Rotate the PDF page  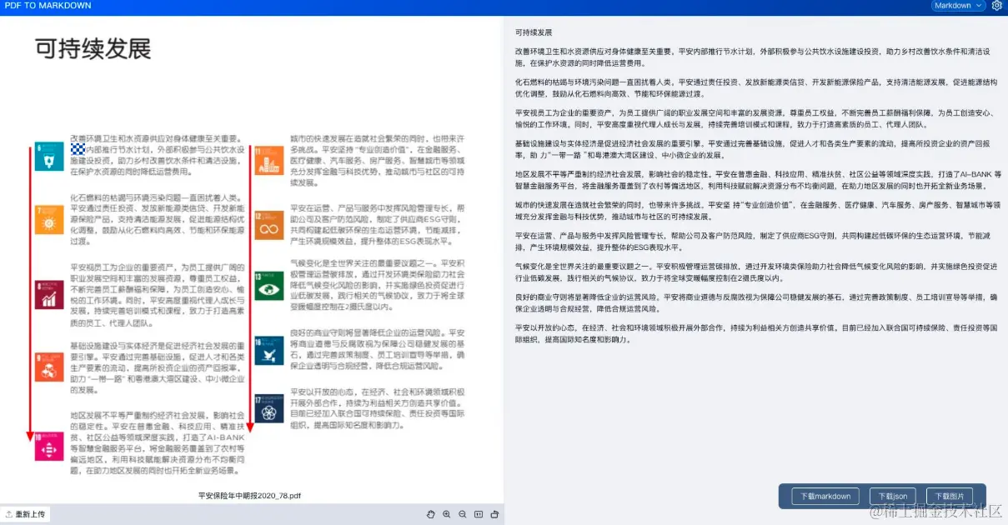tap(494, 514)
